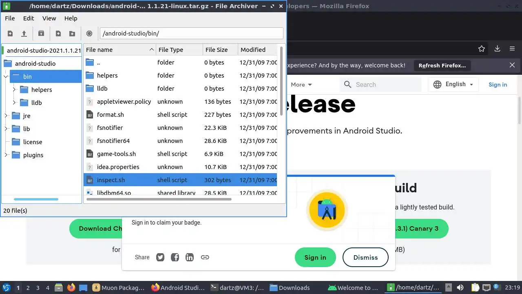Click the Firefox bookmark star icon
Viewport: 522px width, 294px height.
click(x=482, y=49)
